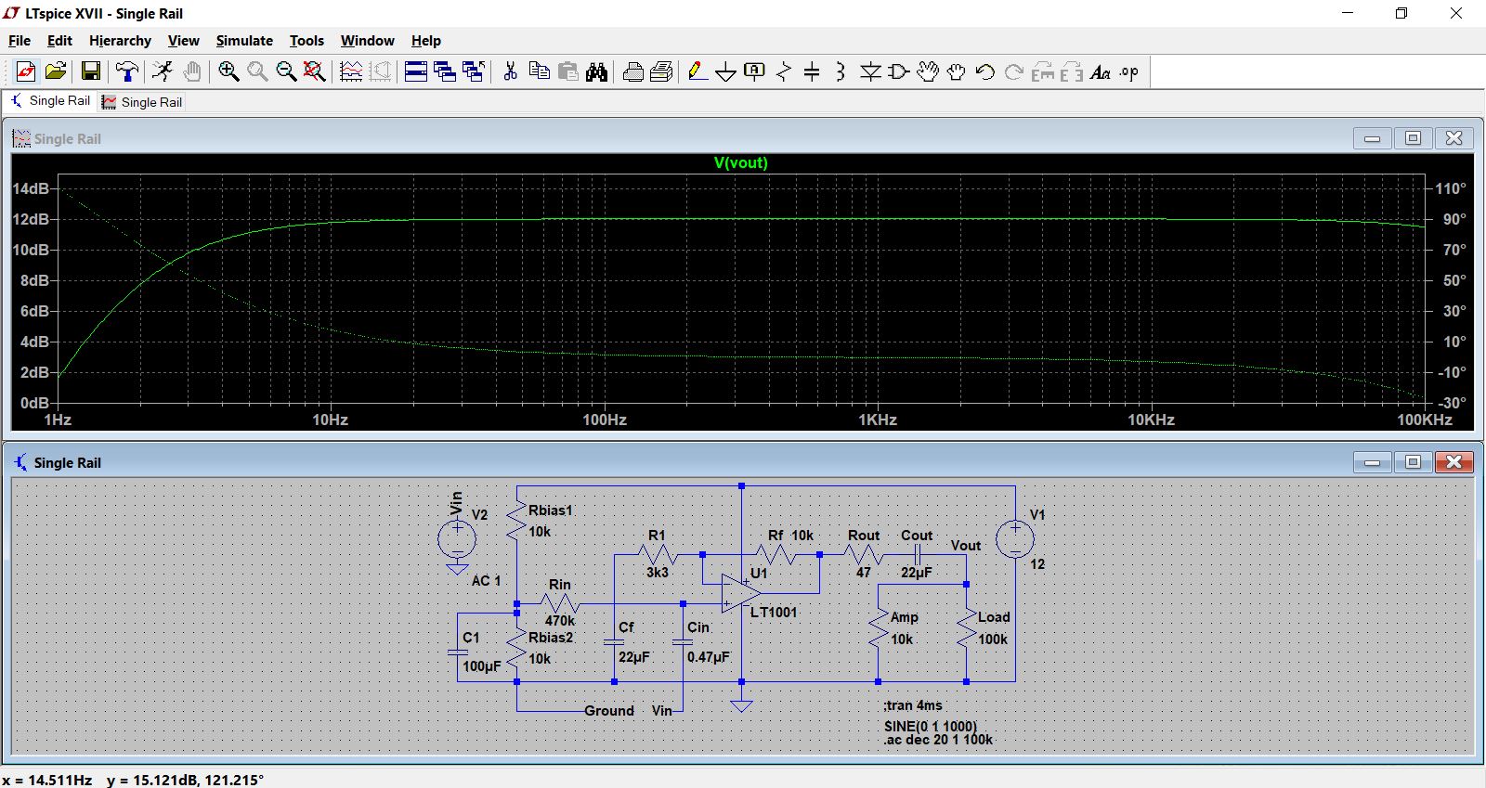This screenshot has height=788, width=1486.
Task: Click the SINE(0 1 1000) text
Action: 931,727
